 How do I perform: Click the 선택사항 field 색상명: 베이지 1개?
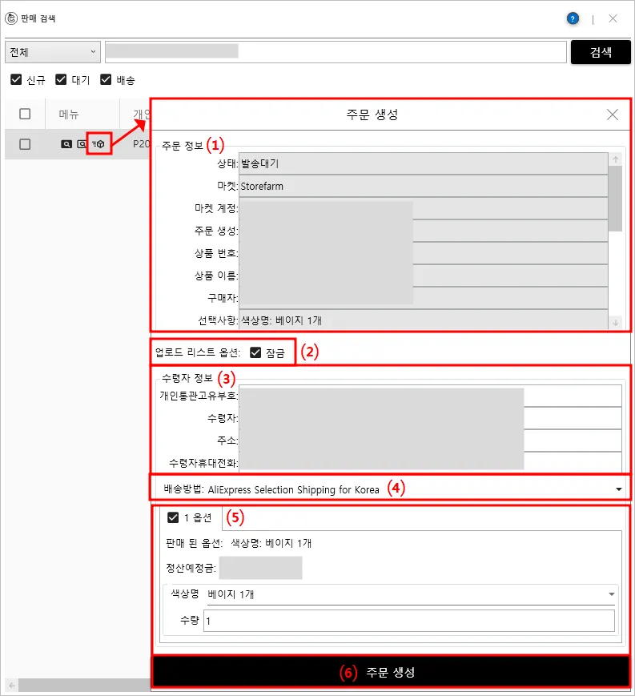tap(424, 320)
